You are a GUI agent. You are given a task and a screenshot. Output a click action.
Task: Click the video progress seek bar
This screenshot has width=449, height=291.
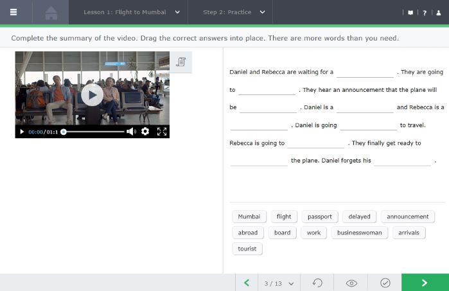tap(93, 132)
